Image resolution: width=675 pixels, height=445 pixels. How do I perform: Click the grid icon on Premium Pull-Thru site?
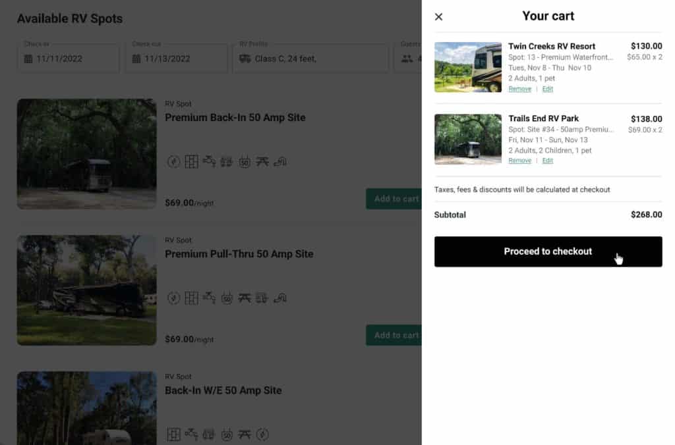(x=192, y=298)
